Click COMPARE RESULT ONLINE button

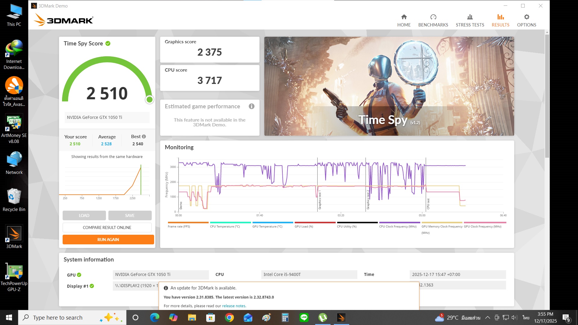107,227
